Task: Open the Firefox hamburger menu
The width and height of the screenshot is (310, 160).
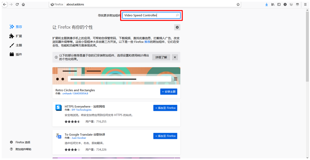Action: 305,4
